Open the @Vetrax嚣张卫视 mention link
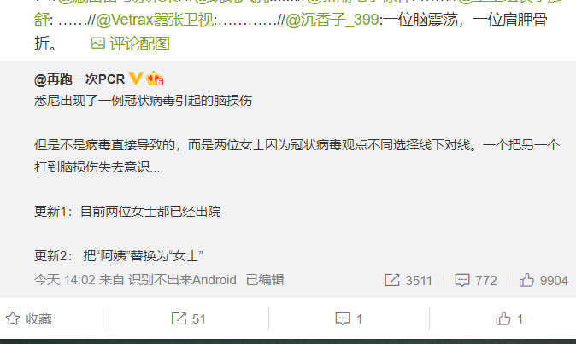Viewport: 576px width, 344px height. tap(155, 20)
